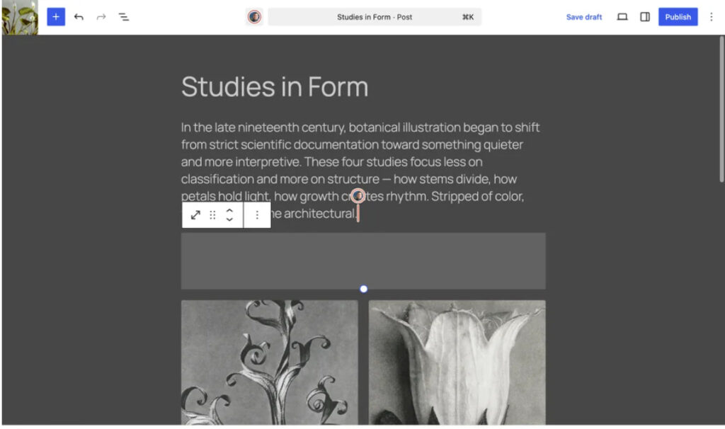Click the Save draft link
The image size is (725, 429).
[583, 17]
